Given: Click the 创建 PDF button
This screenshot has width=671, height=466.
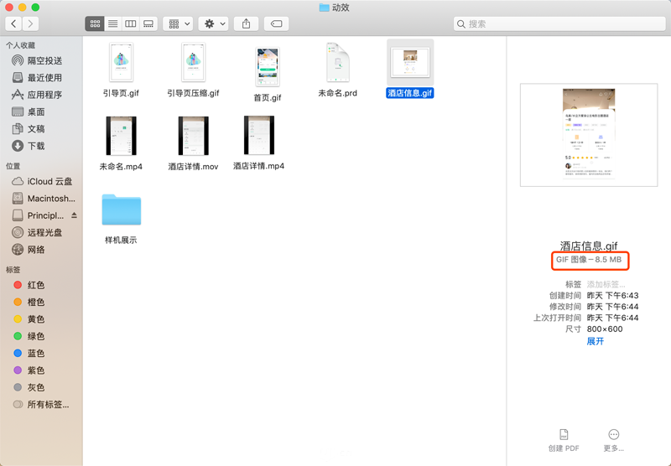Looking at the screenshot, I should (x=564, y=440).
